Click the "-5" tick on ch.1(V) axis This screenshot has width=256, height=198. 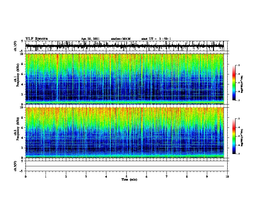(x=22, y=51)
